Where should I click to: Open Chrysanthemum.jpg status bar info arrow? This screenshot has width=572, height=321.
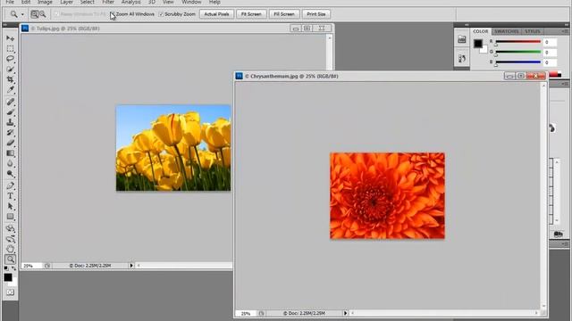click(345, 313)
